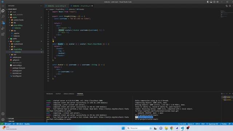
Task: Expand the .next folder
Action: point(25,12)
